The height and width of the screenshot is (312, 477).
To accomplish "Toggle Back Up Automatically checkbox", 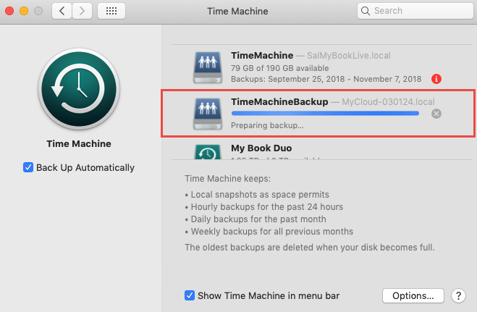I will tap(28, 167).
